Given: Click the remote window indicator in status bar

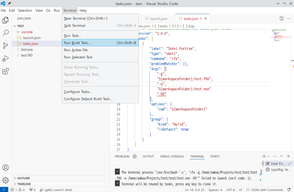Looking at the screenshot, I should coord(4,190).
